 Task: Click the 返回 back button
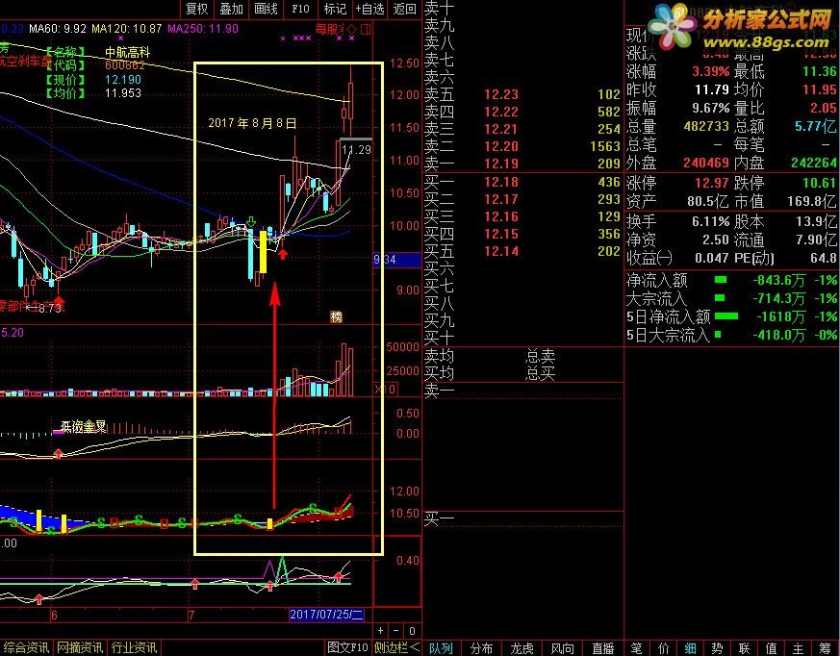(x=404, y=9)
